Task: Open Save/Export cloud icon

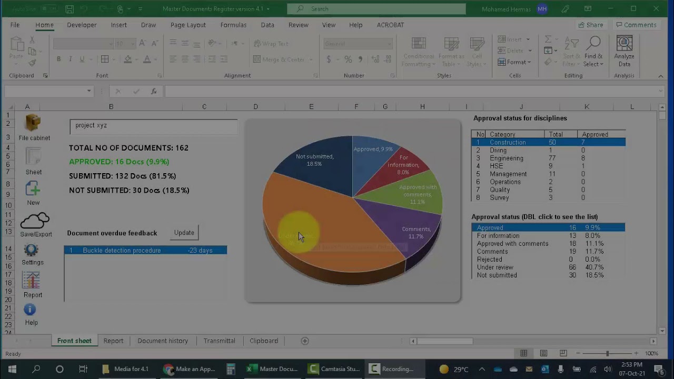Action: [x=35, y=220]
